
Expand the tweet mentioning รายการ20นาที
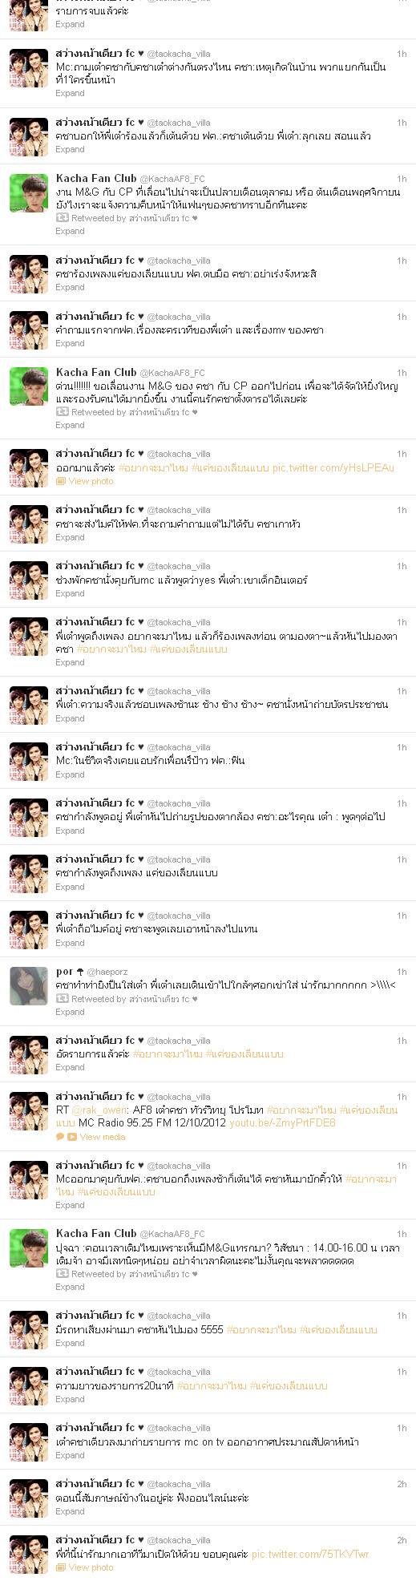click(70, 1398)
